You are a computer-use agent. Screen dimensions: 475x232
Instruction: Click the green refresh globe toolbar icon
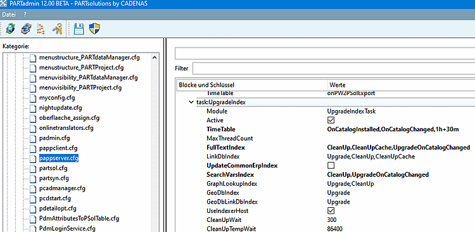(10, 29)
